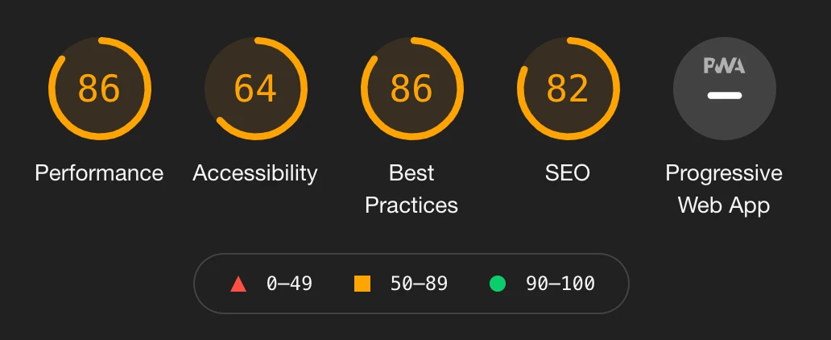Click the PWA logo text in badge
The image size is (831, 340).
pos(724,66)
